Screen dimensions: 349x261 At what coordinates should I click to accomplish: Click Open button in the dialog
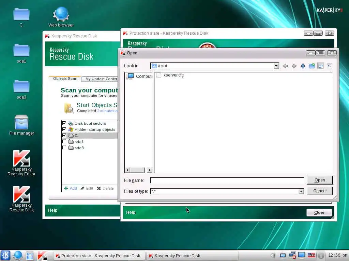coord(320,180)
